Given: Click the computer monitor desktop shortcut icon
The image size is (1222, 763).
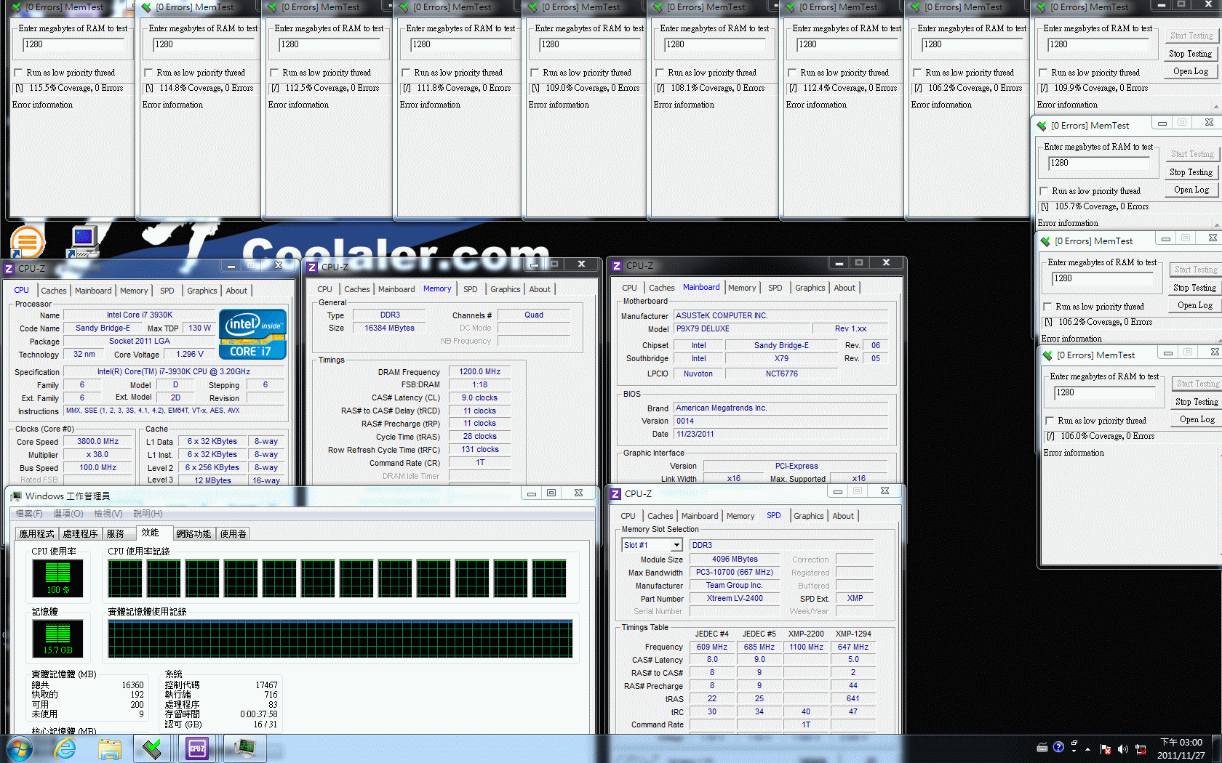Looking at the screenshot, I should coord(84,241).
